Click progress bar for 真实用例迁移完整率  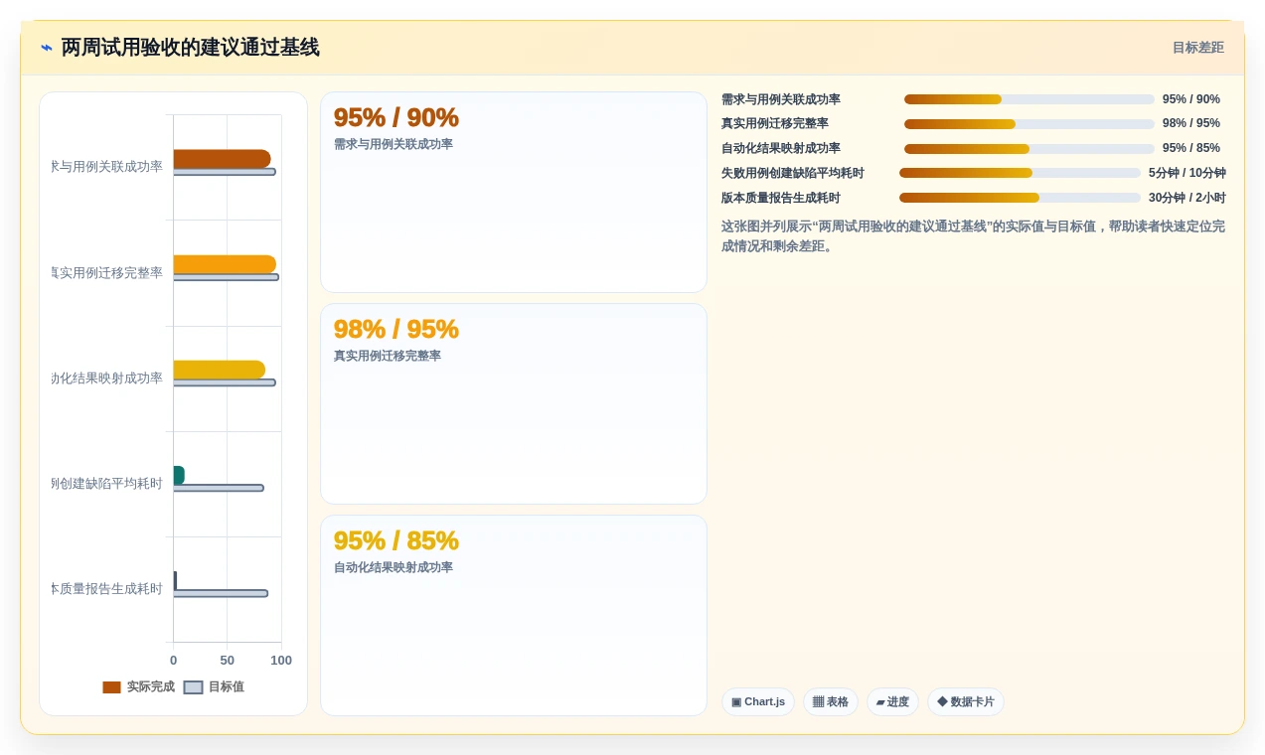[x=1028, y=124]
